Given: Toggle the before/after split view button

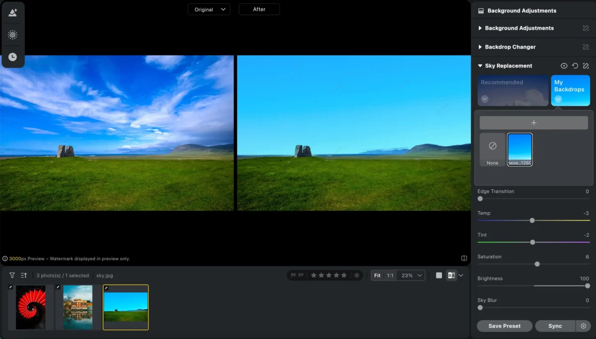Looking at the screenshot, I should point(451,276).
